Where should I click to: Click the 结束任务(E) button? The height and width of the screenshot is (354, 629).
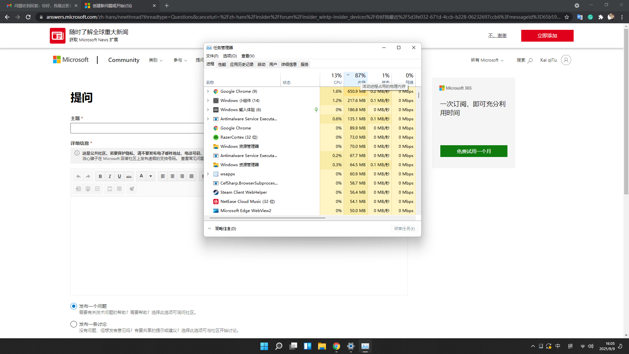coord(405,229)
